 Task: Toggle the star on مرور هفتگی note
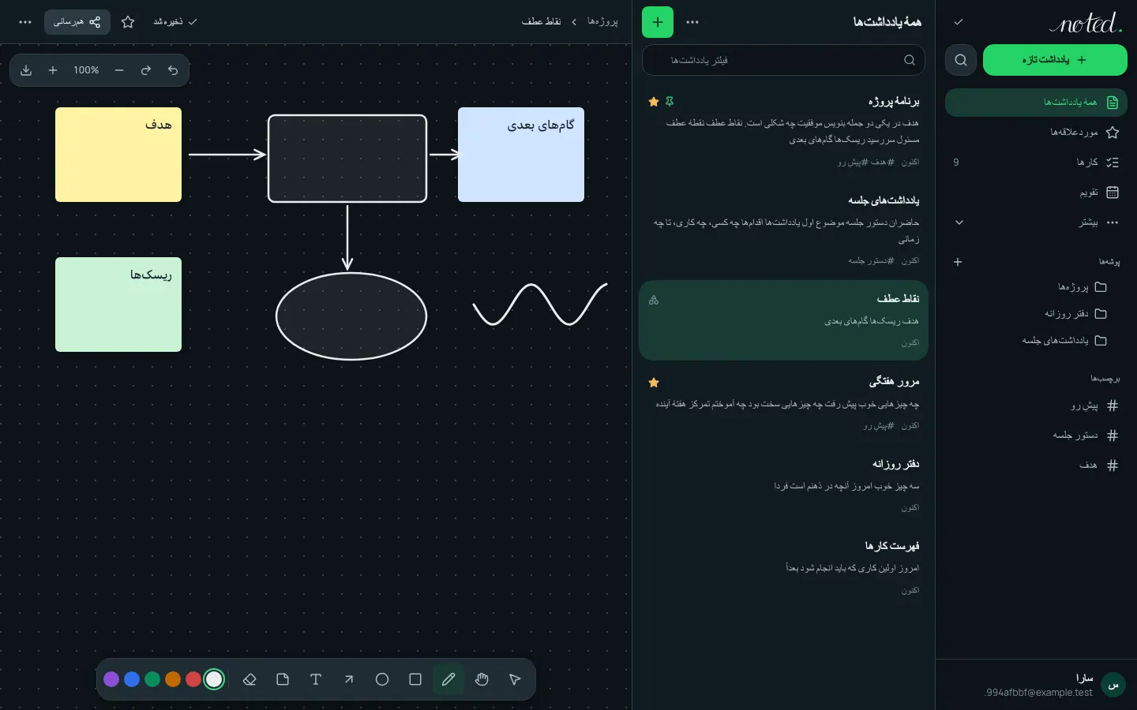[654, 383]
